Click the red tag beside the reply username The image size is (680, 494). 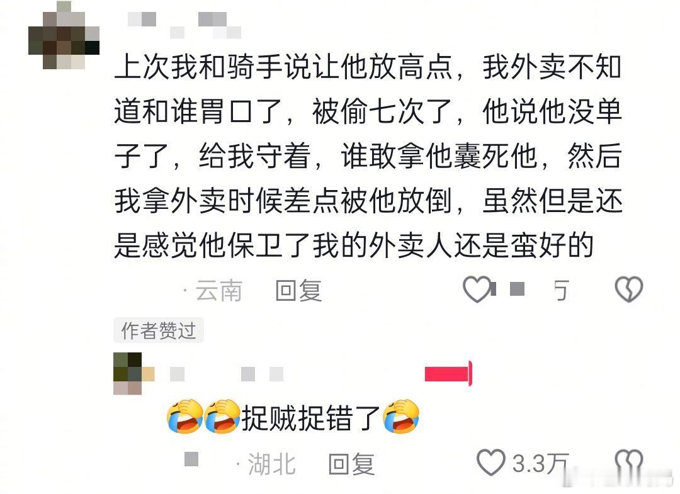click(x=448, y=373)
